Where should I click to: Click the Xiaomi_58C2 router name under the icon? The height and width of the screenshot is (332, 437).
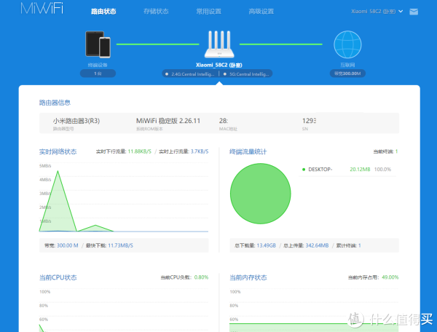(x=219, y=66)
